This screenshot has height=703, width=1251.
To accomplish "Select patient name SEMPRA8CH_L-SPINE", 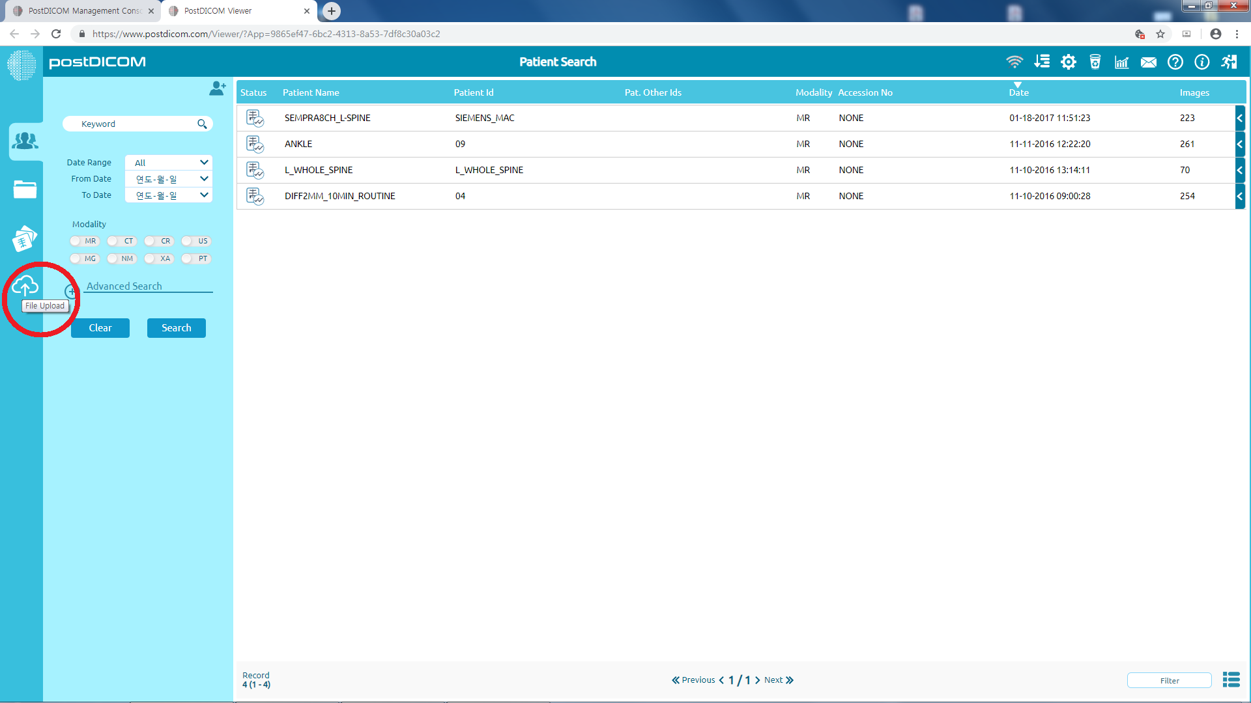I will click(x=327, y=118).
